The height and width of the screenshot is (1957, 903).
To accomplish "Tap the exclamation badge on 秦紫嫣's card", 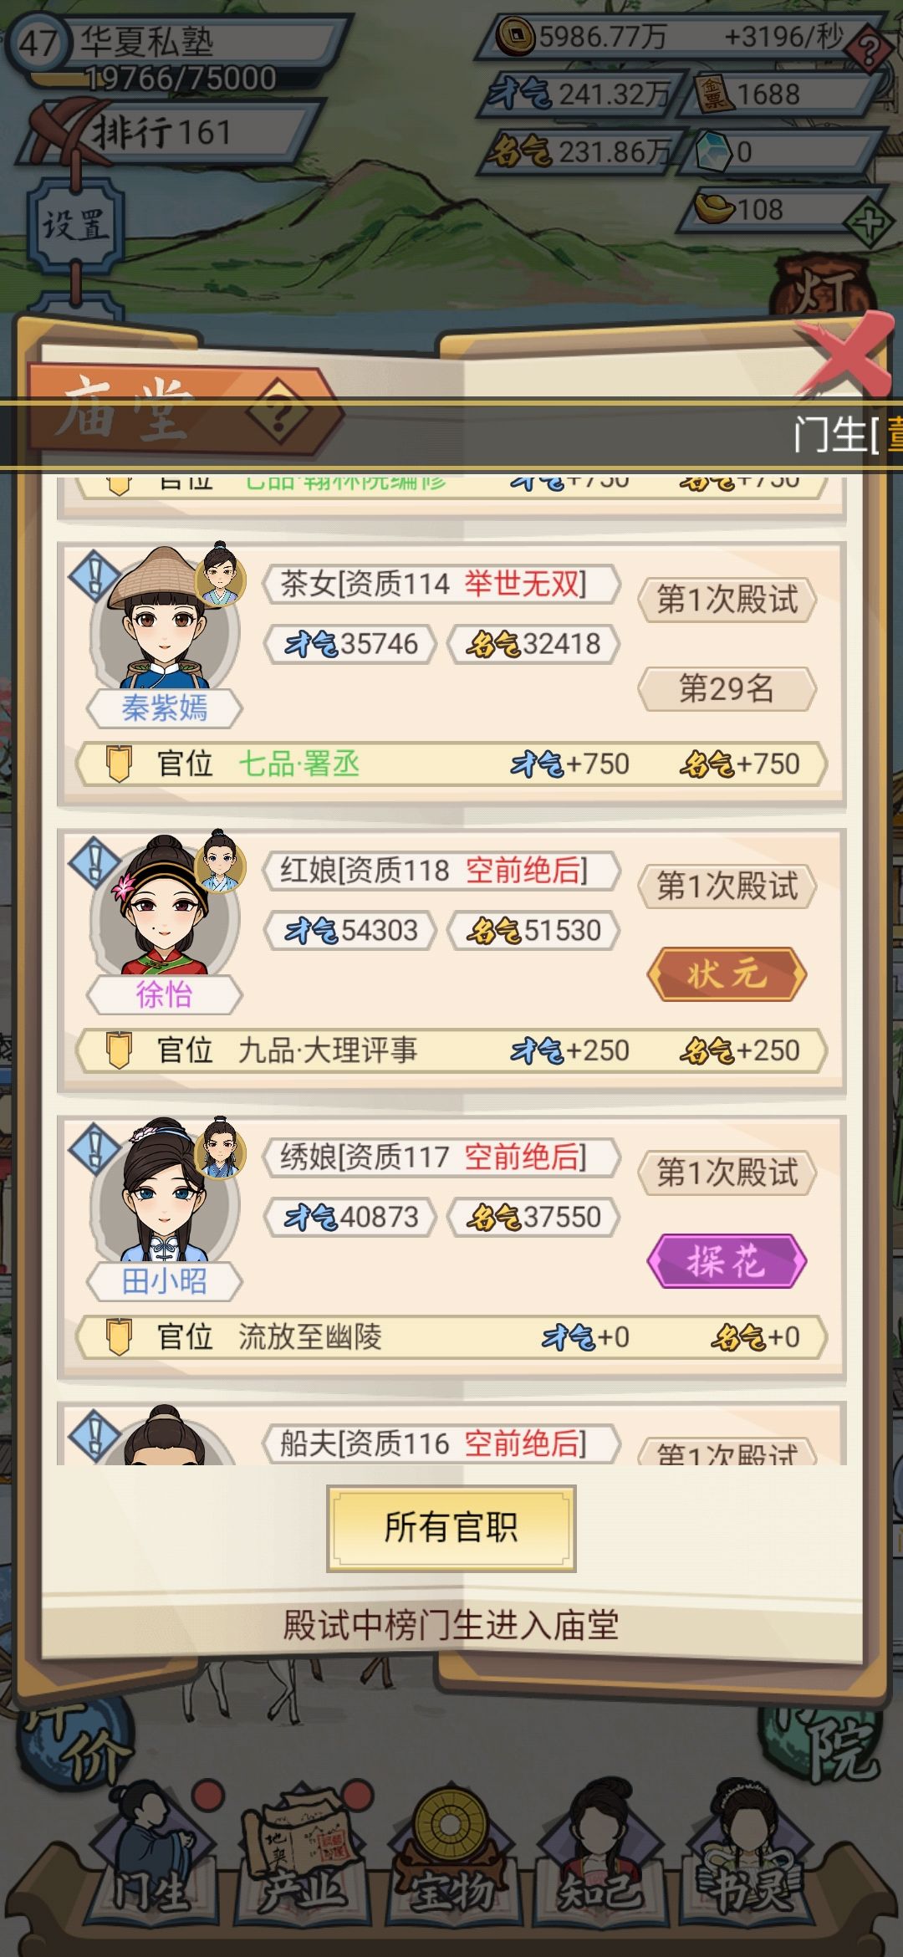I will pos(93,575).
